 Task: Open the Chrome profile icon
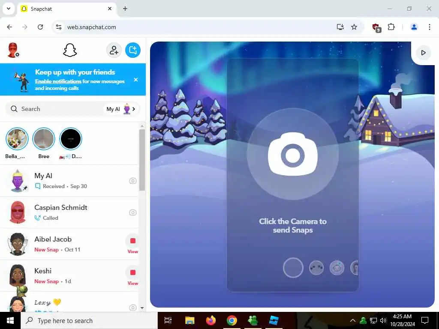click(414, 27)
